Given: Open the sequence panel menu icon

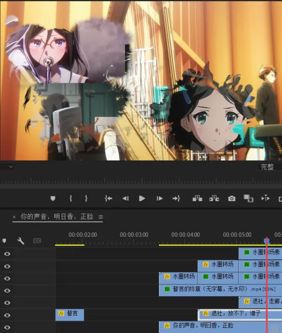Looking at the screenshot, I should coord(101,217).
